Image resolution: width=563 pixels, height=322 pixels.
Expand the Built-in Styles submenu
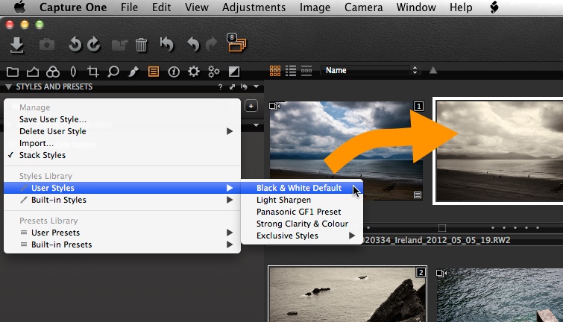point(230,200)
